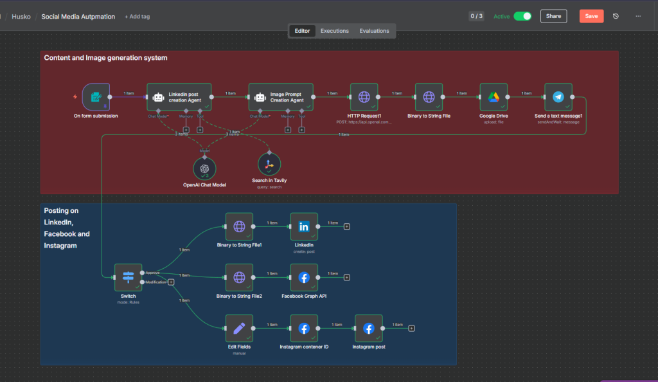Select the Switch node
The width and height of the screenshot is (658, 382).
128,277
